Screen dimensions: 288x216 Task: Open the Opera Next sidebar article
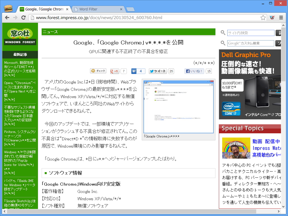pos(20,91)
